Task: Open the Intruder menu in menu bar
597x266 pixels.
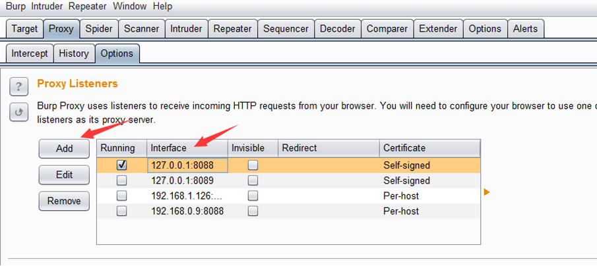Action: [47, 7]
